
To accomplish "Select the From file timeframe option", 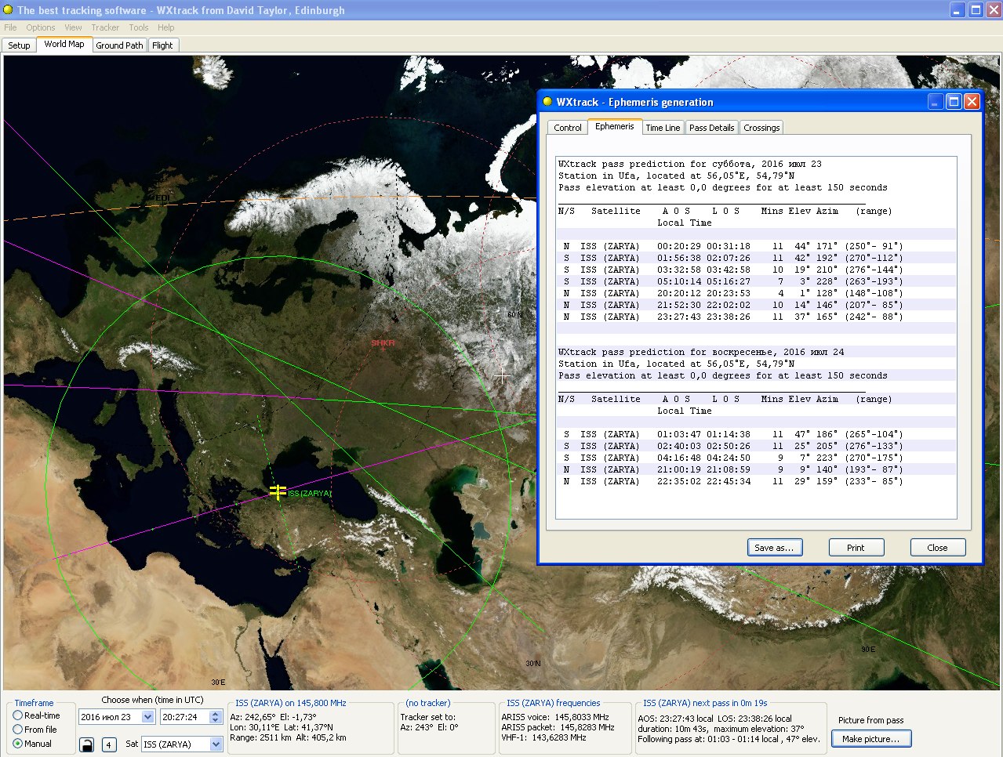I will coord(35,730).
